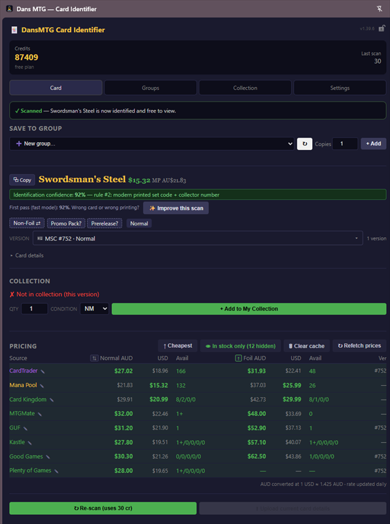Screen dimensions: 390x524
Task: Click the CardTrader $27.02 normal price
Action: (124, 371)
